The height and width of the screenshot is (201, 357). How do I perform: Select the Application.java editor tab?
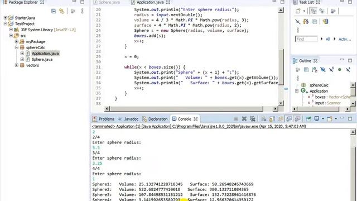pos(150,2)
